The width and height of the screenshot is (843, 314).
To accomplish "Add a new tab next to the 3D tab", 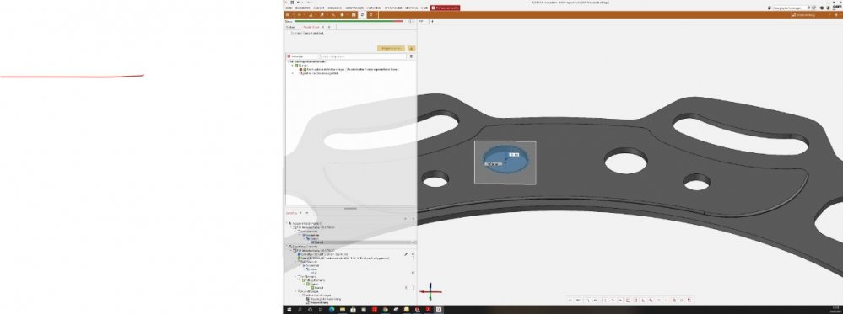I will coord(432,22).
